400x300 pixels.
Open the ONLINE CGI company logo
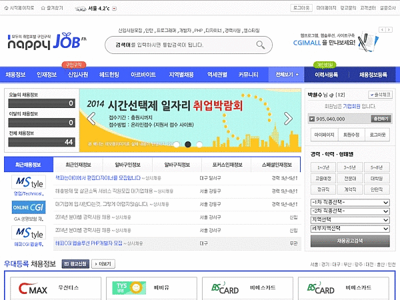[28, 208]
